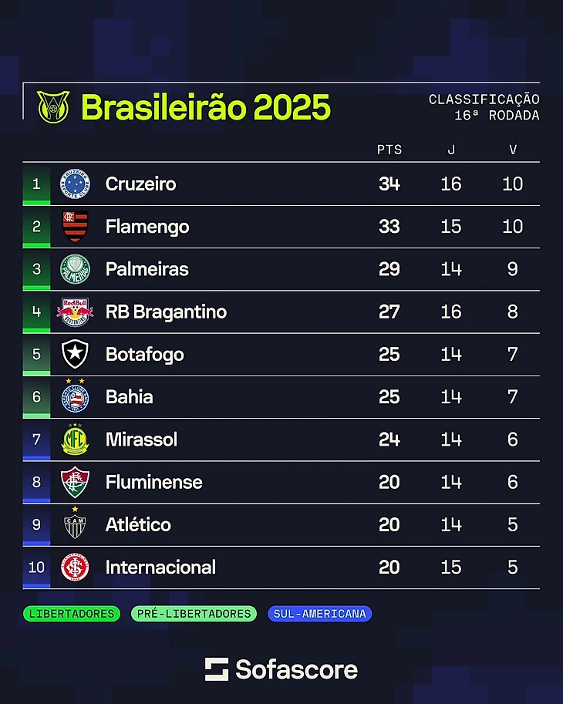Click the Libertadores legend badge
Screen dimensions: 563x704
click(72, 615)
